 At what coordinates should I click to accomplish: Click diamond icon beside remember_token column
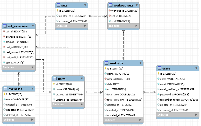[x=158, y=100]
